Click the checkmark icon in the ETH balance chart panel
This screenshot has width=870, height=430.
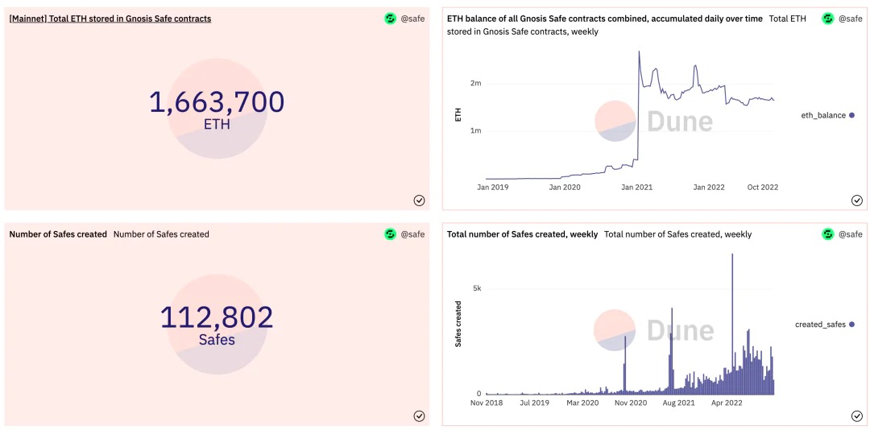coord(857,201)
